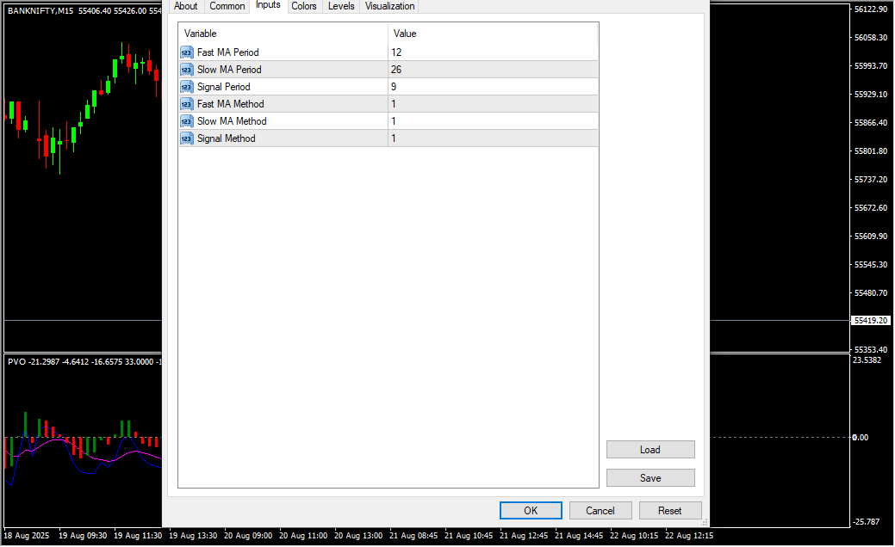The width and height of the screenshot is (895, 547).
Task: Click the Slow MA Period variable icon
Action: pos(187,70)
